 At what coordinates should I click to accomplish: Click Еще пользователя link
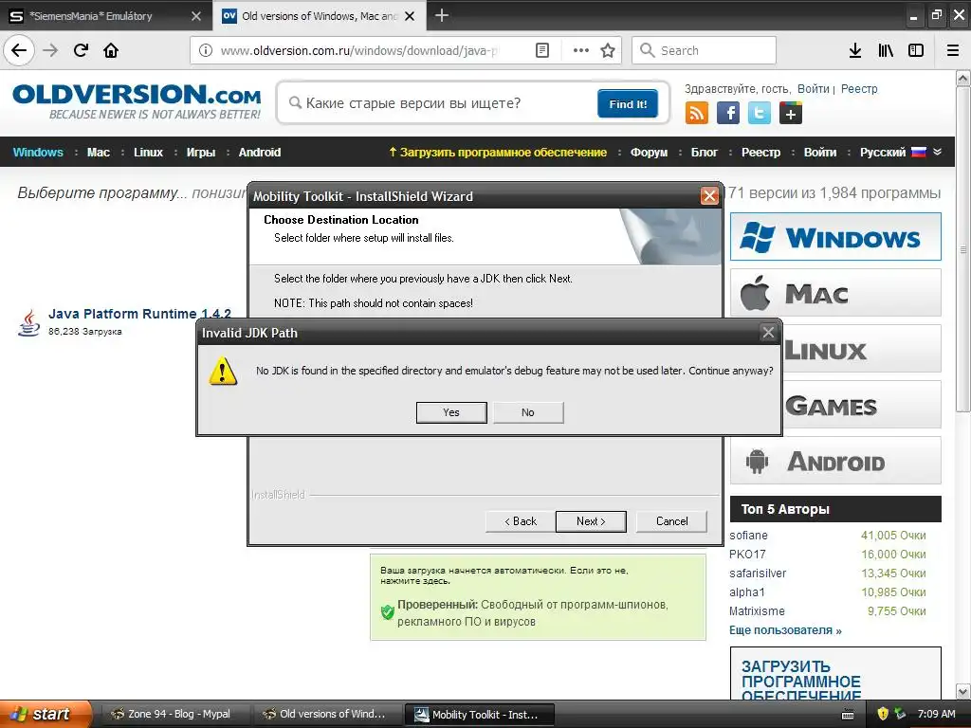[x=785, y=630]
